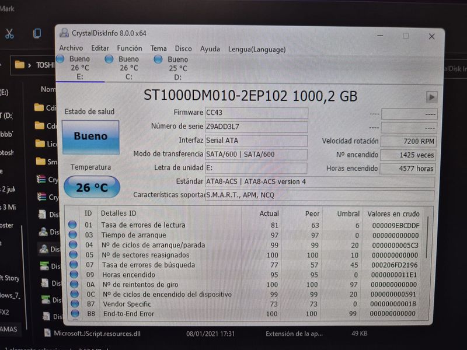Open the Editar menu

coord(100,48)
